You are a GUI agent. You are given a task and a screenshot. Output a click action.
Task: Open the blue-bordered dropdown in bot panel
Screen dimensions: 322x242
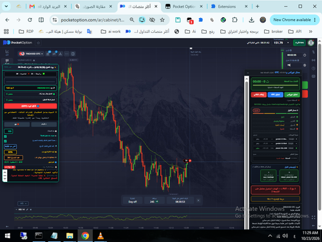(10, 146)
